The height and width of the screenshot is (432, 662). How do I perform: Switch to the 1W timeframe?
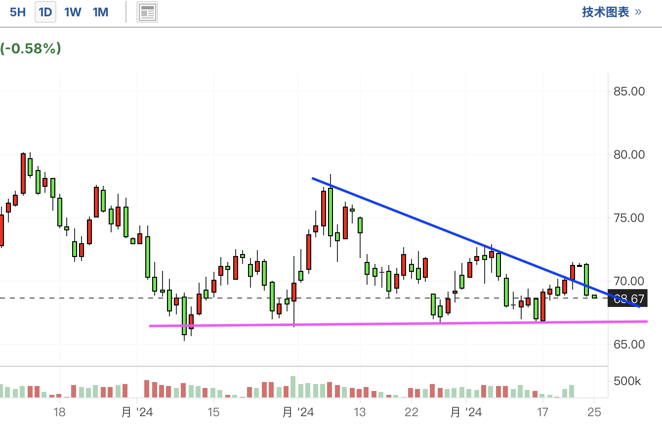tap(73, 12)
